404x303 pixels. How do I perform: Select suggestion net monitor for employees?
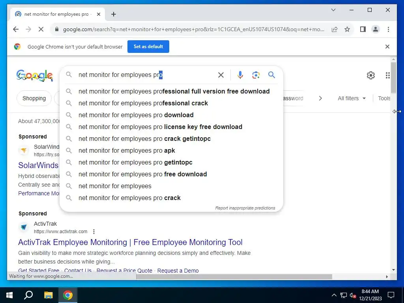point(171,186)
